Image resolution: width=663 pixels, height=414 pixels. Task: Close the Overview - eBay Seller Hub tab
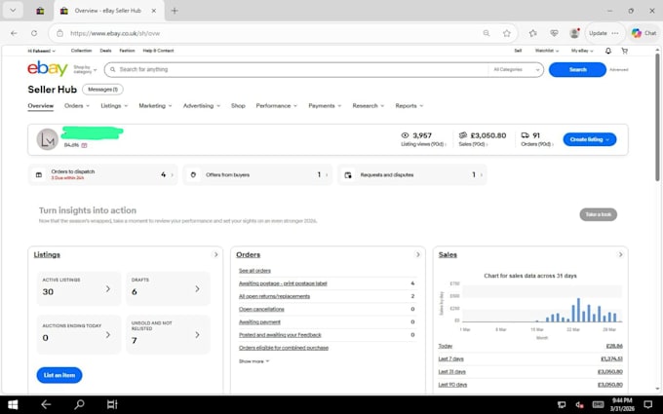click(x=154, y=11)
